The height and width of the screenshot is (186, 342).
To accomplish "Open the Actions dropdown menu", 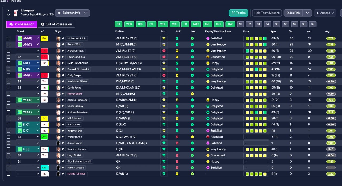I will coord(325,13).
